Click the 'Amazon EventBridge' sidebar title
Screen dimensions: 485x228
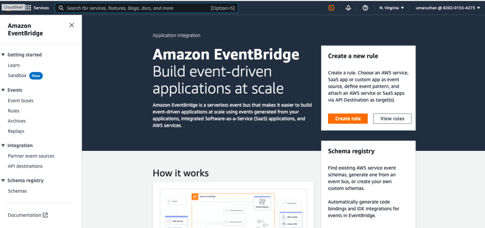click(25, 30)
